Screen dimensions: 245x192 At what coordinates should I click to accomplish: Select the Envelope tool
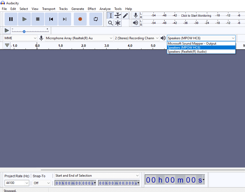(x=118, y=16)
